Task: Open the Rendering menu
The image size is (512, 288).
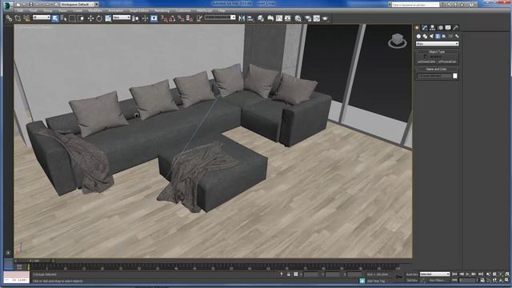Action: (x=162, y=10)
